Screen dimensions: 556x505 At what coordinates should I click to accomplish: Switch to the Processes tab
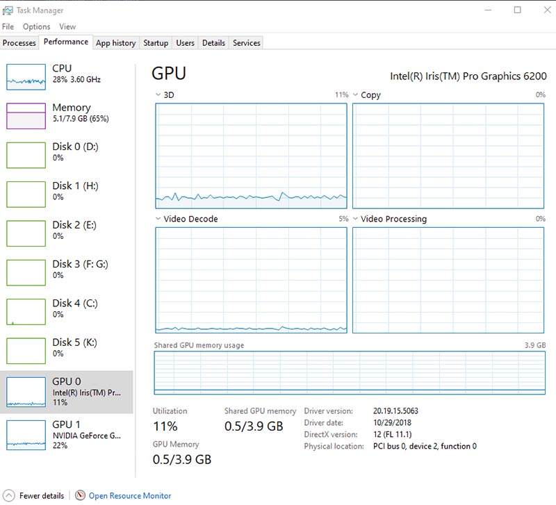tap(19, 43)
